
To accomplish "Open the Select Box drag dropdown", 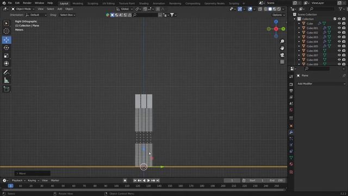I will click(67, 15).
